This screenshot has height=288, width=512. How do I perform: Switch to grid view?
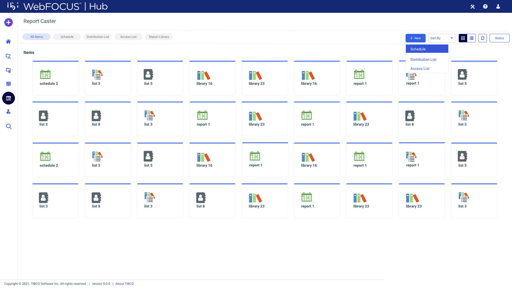click(x=463, y=38)
